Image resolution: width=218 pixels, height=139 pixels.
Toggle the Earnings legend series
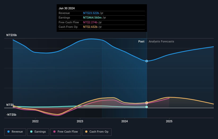tap(38, 132)
